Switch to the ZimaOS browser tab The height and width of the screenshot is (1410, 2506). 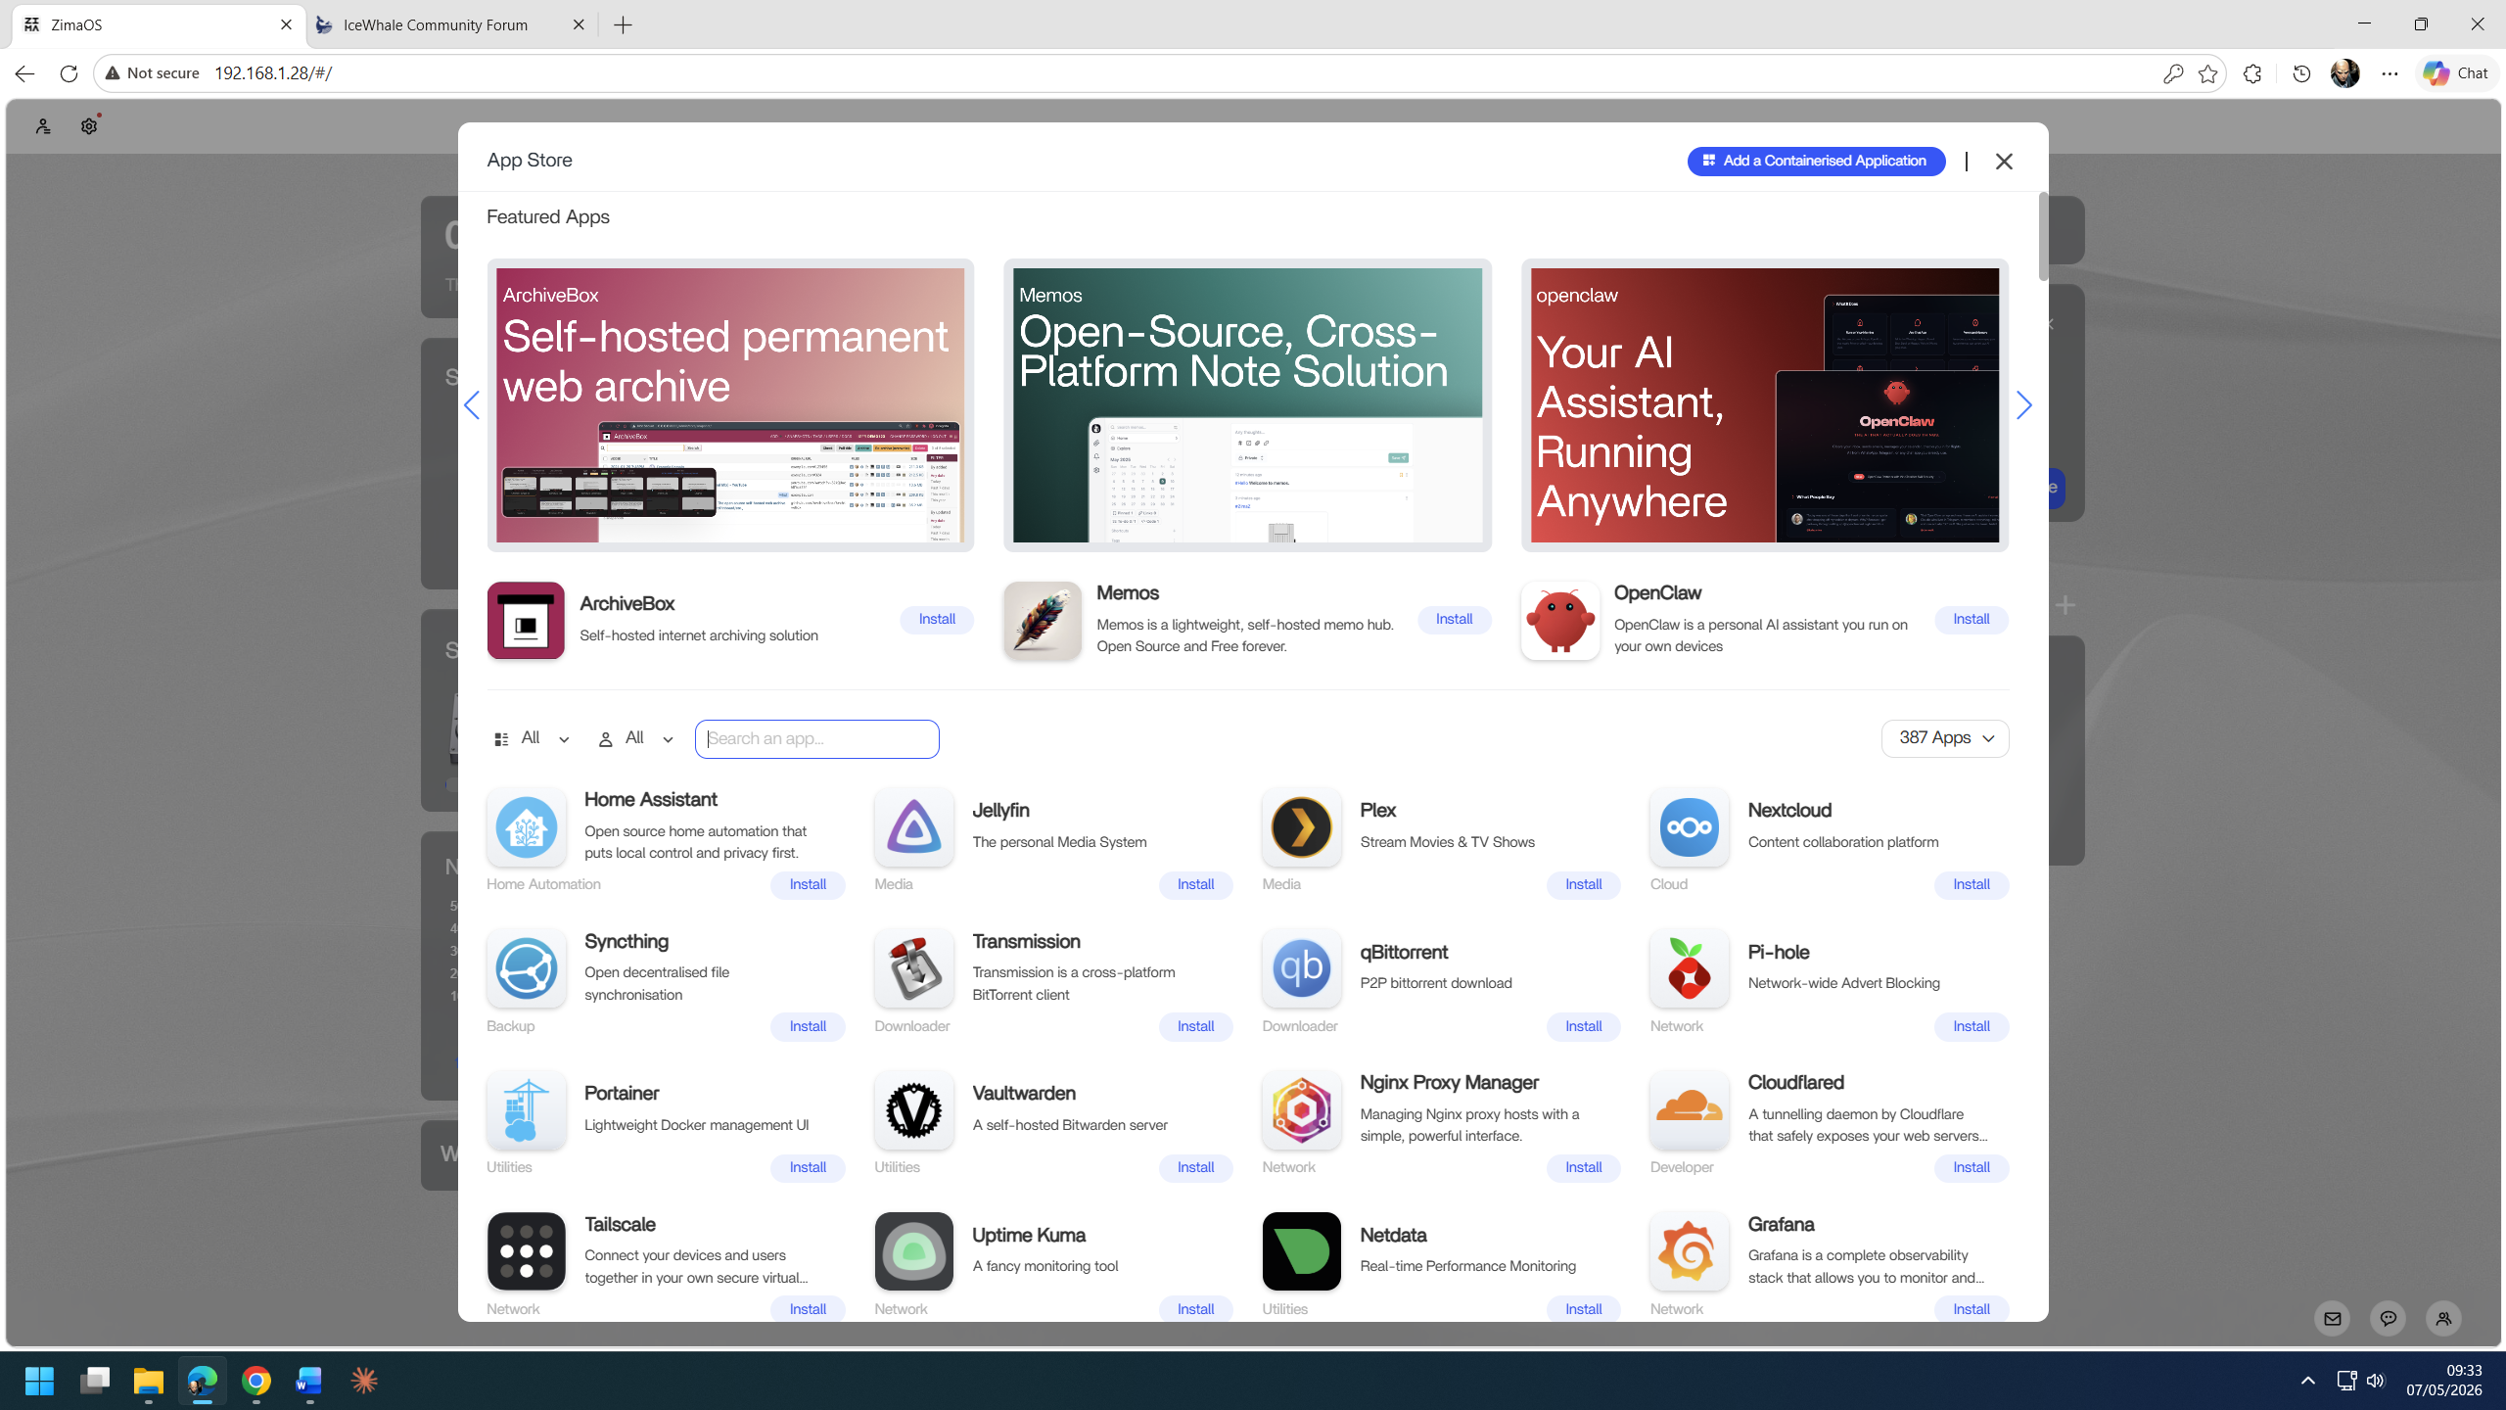(x=159, y=24)
